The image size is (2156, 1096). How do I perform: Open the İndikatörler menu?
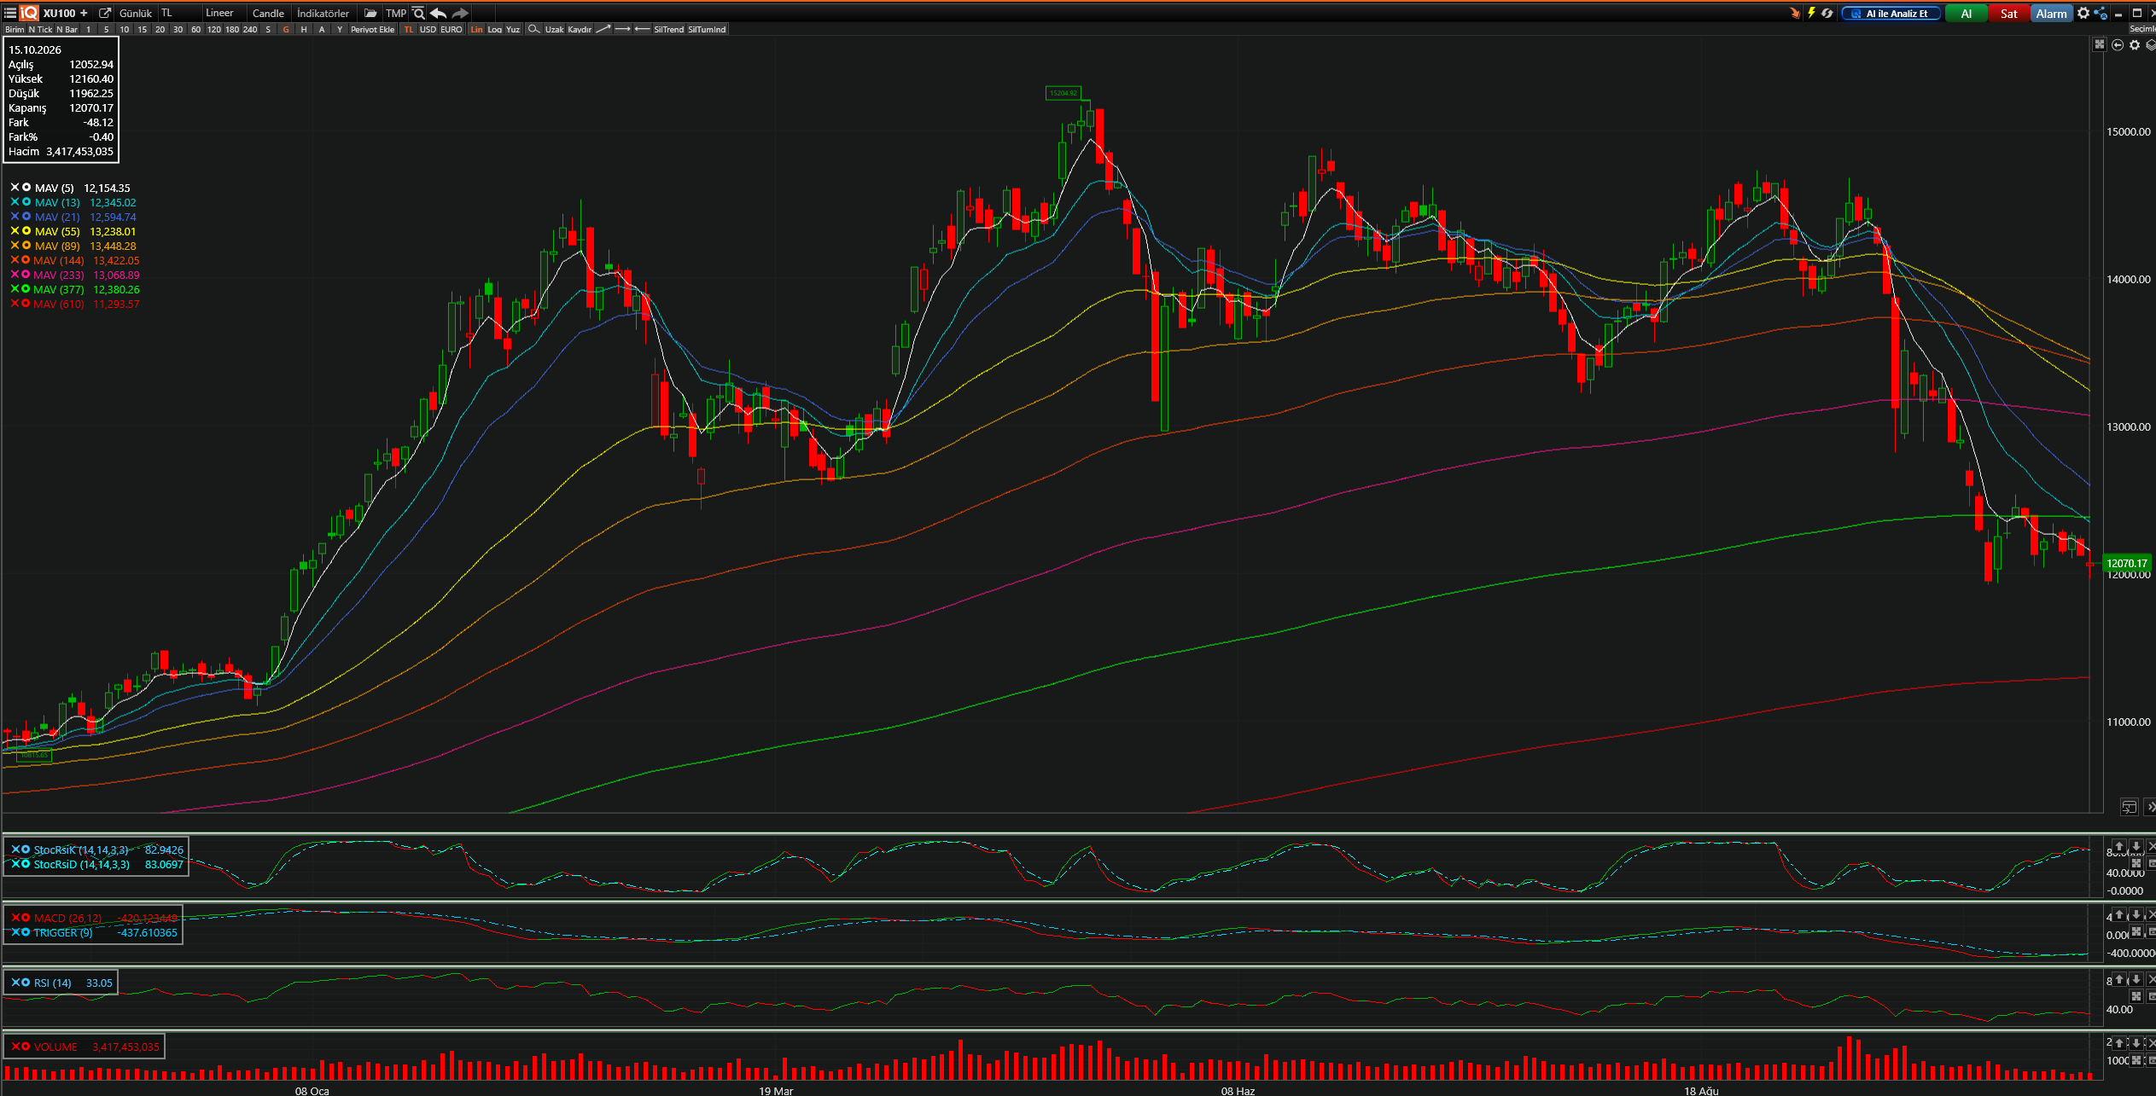click(x=323, y=13)
